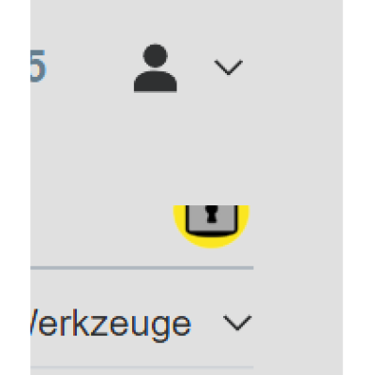Viewport: 375px width, 375px height.
Task: Click the yellow page protection padlock icon
Action: tap(212, 226)
